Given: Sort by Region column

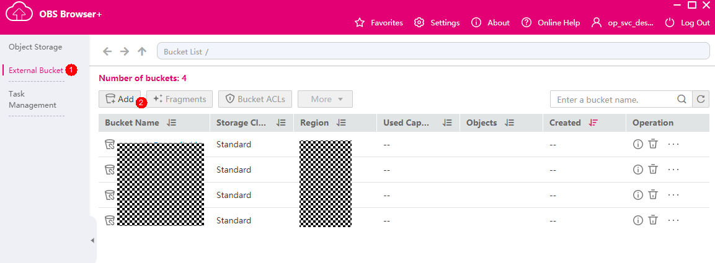Looking at the screenshot, I should [x=342, y=123].
